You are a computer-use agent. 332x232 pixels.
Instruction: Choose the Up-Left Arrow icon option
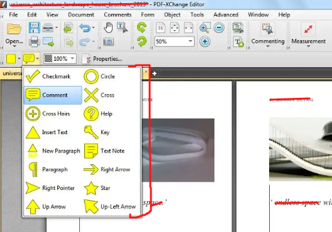pos(111,206)
